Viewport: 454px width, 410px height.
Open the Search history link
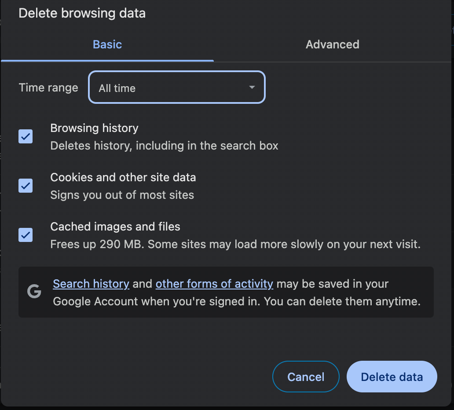pos(91,284)
